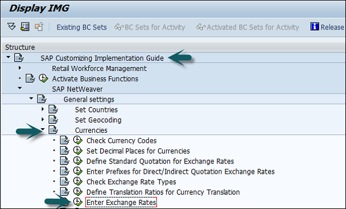Open documentation icon for Set Geocoding

pos(53,120)
